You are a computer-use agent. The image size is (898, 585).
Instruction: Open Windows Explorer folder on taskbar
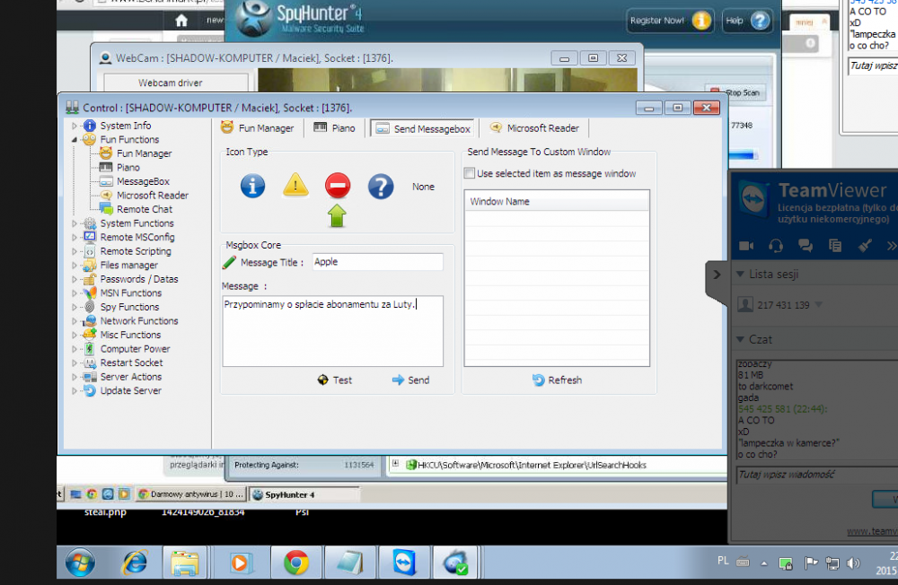tap(184, 563)
